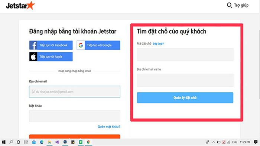Click the Google logo icon
260x146 pixels.
81,45
